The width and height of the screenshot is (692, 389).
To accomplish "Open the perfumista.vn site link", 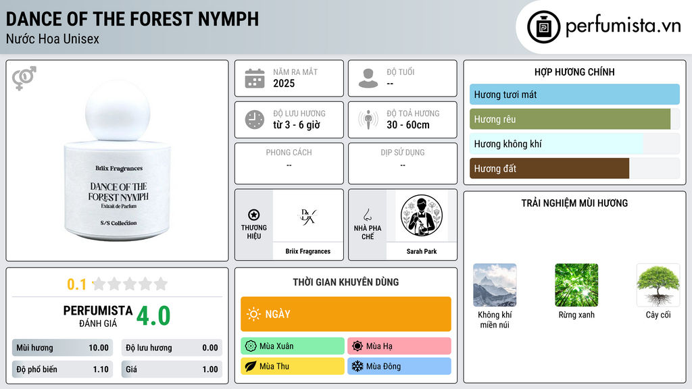I will tap(623, 26).
